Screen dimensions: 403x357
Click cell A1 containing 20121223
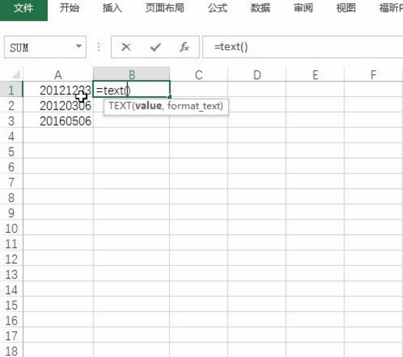58,90
